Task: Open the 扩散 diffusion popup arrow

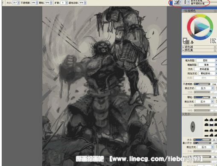Action: (67, 3)
